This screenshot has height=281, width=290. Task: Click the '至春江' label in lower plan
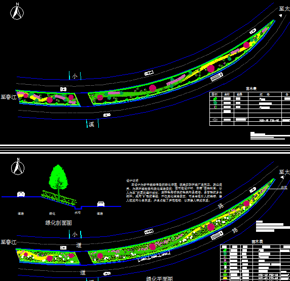point(9,242)
